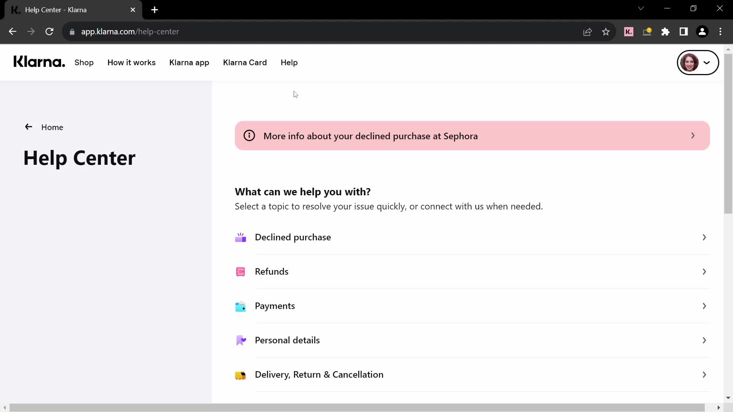Click the left arrow beside Home
The image size is (733, 412).
click(29, 127)
